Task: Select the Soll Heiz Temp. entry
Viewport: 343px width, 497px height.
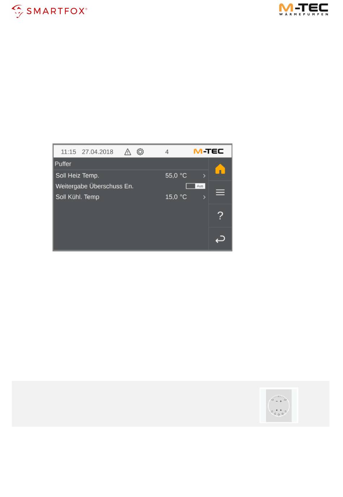Action: click(131, 176)
